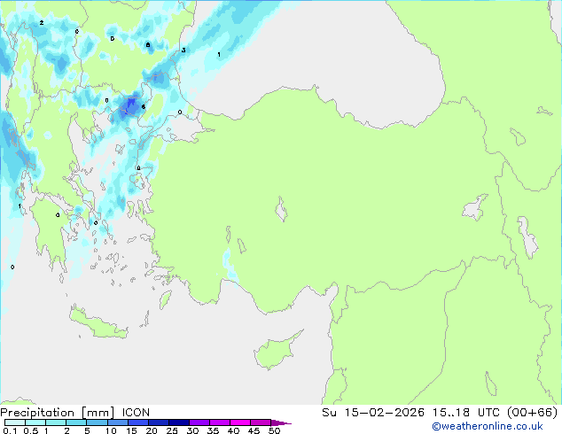562x434 pixels.
Task: Click the "15..18 UTC" time range
Action: (x=466, y=413)
